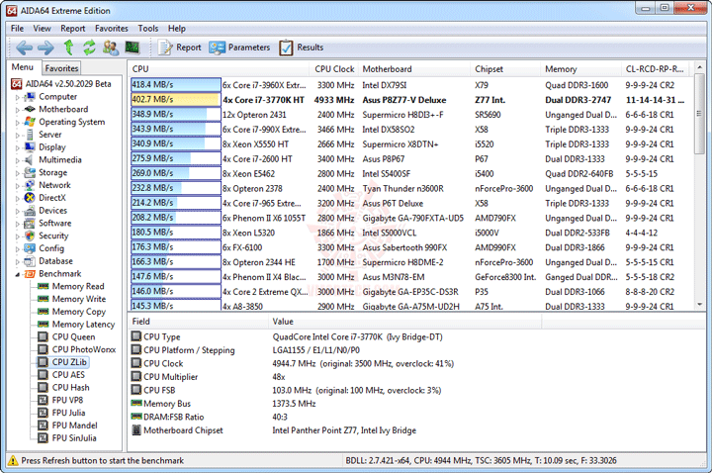Click the results scrollbar down arrow

[x=700, y=305]
